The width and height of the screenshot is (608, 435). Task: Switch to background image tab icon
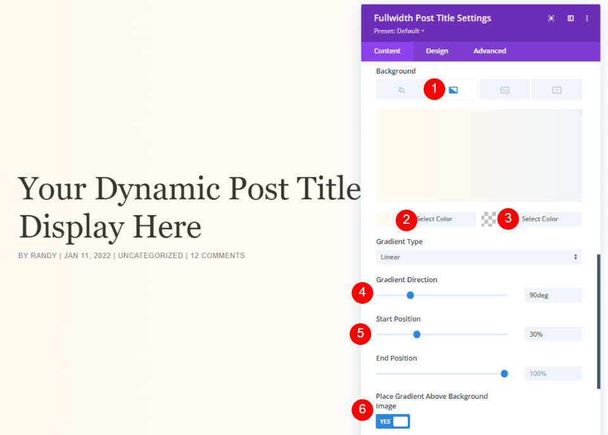tap(505, 90)
